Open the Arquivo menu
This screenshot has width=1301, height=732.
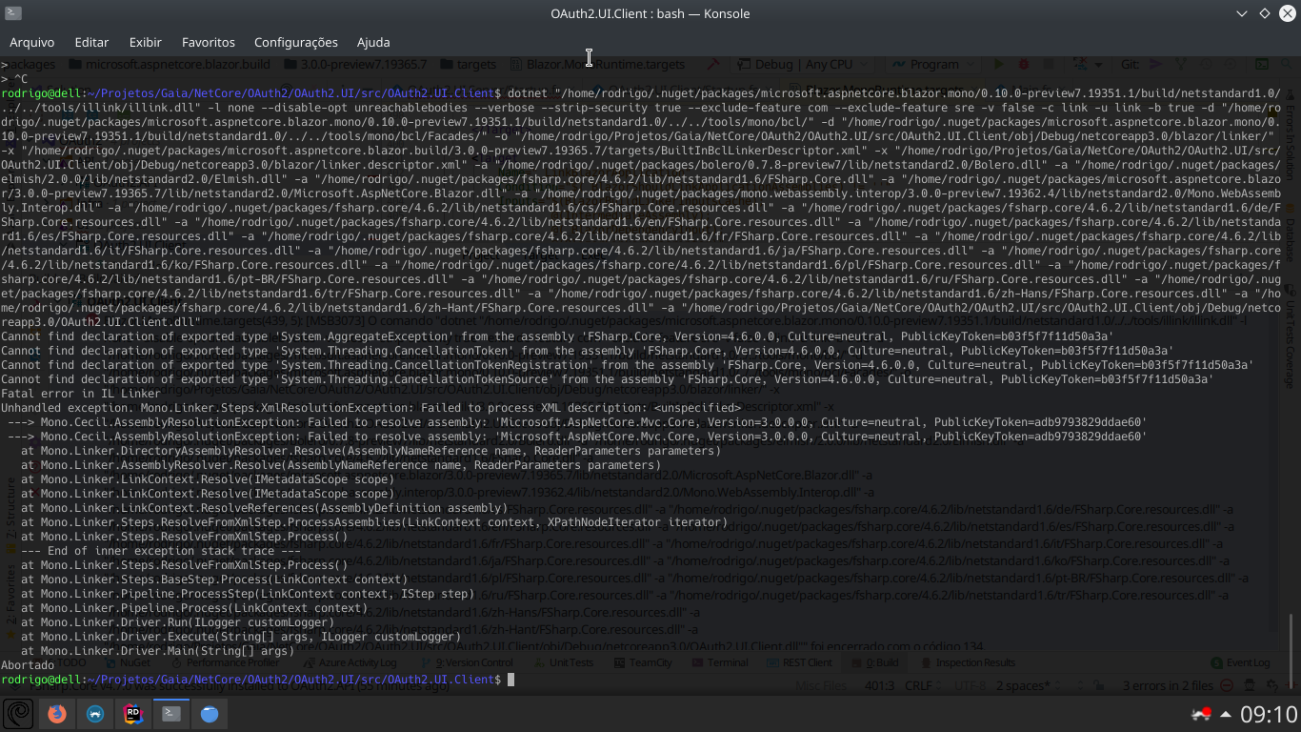[32, 42]
